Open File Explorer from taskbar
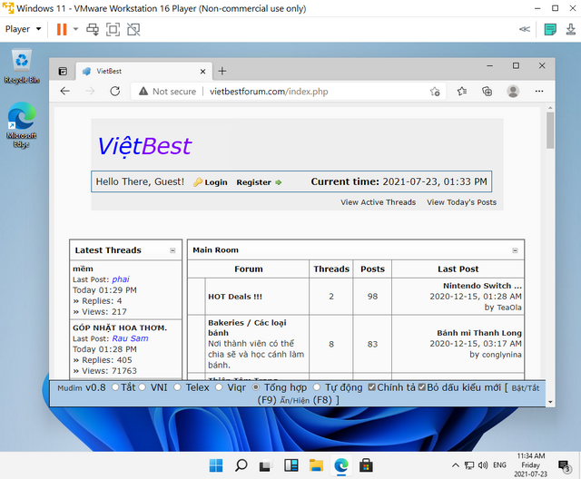The image size is (581, 479). click(316, 465)
